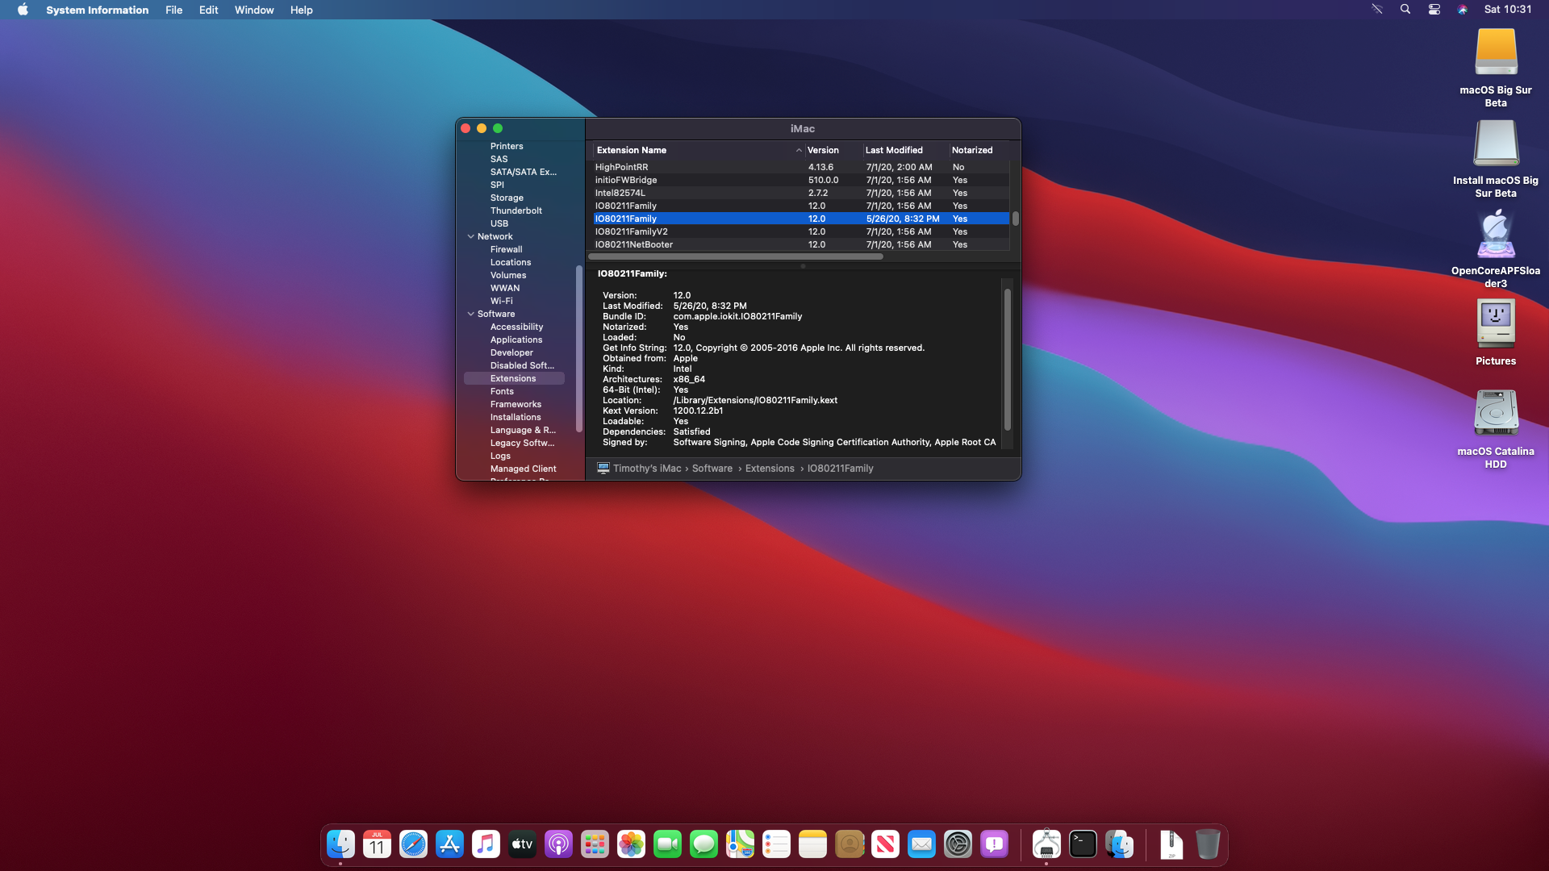Open the Pictures desktop icon

click(1496, 323)
